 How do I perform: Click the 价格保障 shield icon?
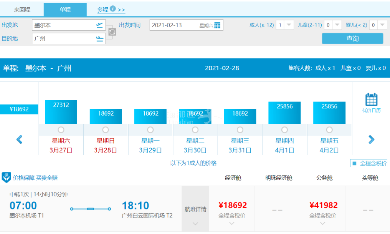coord(6,178)
